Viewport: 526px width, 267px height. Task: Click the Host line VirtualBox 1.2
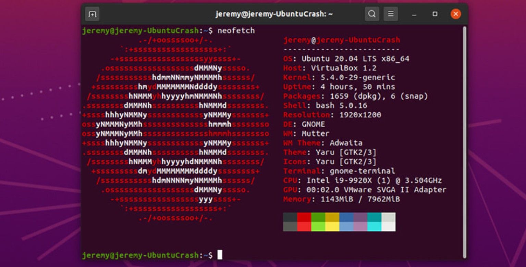click(x=330, y=68)
